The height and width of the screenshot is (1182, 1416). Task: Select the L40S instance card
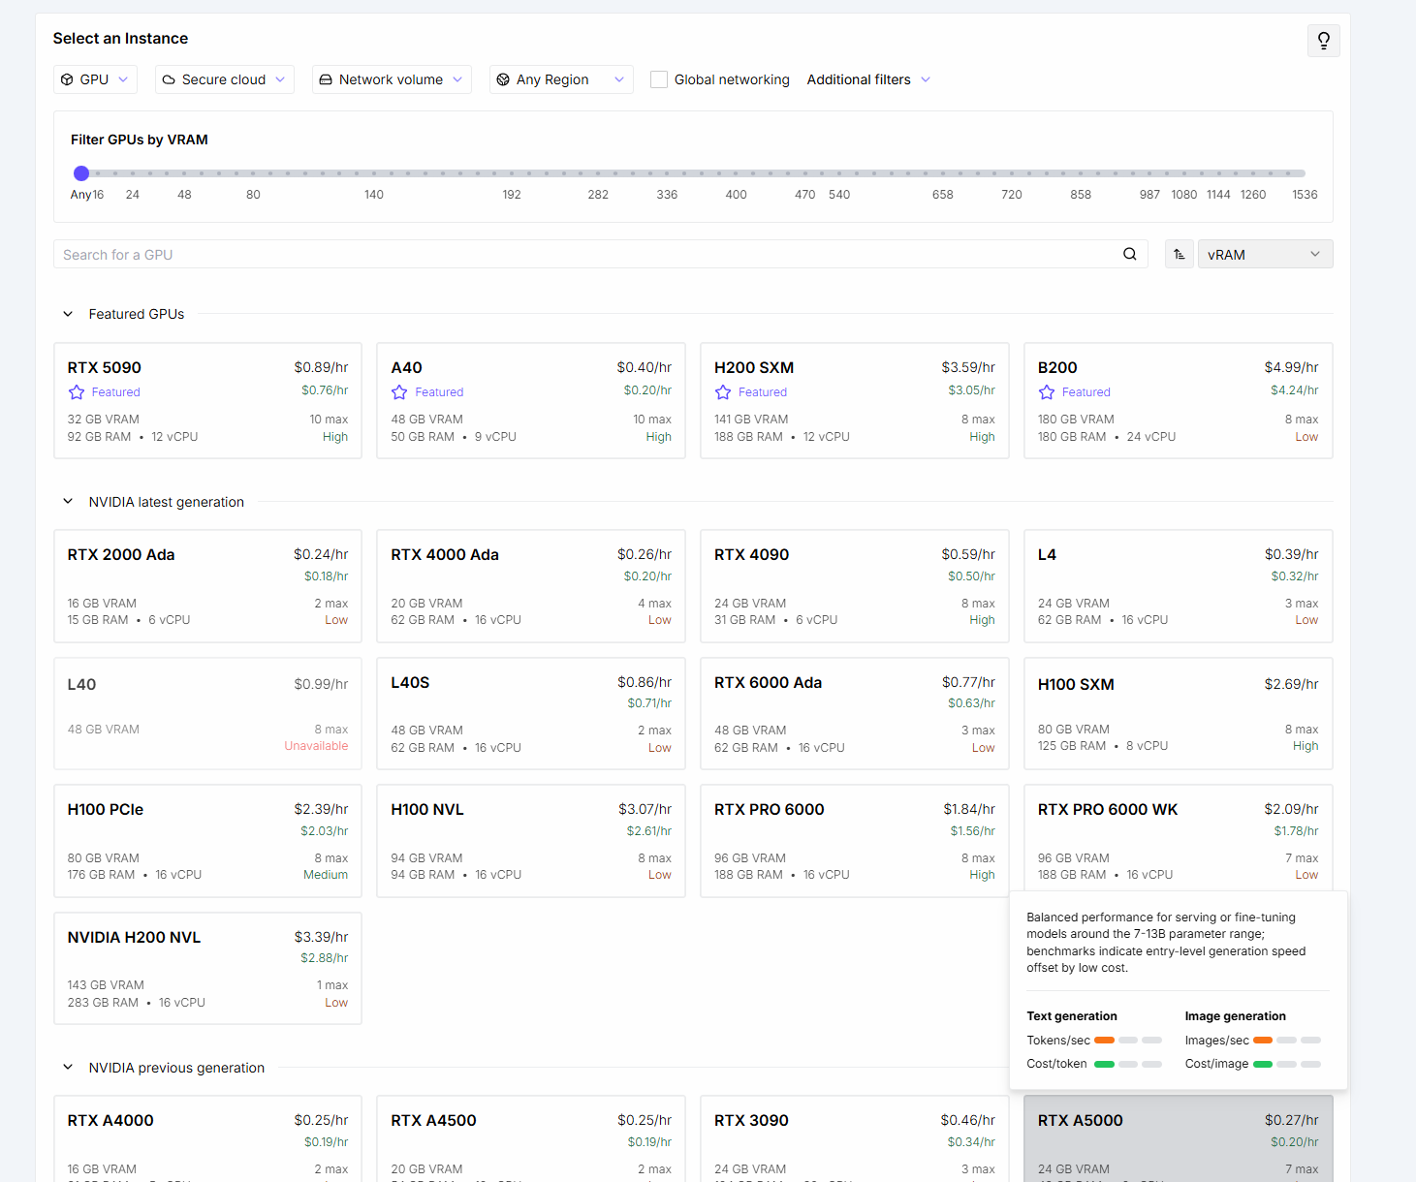(531, 714)
